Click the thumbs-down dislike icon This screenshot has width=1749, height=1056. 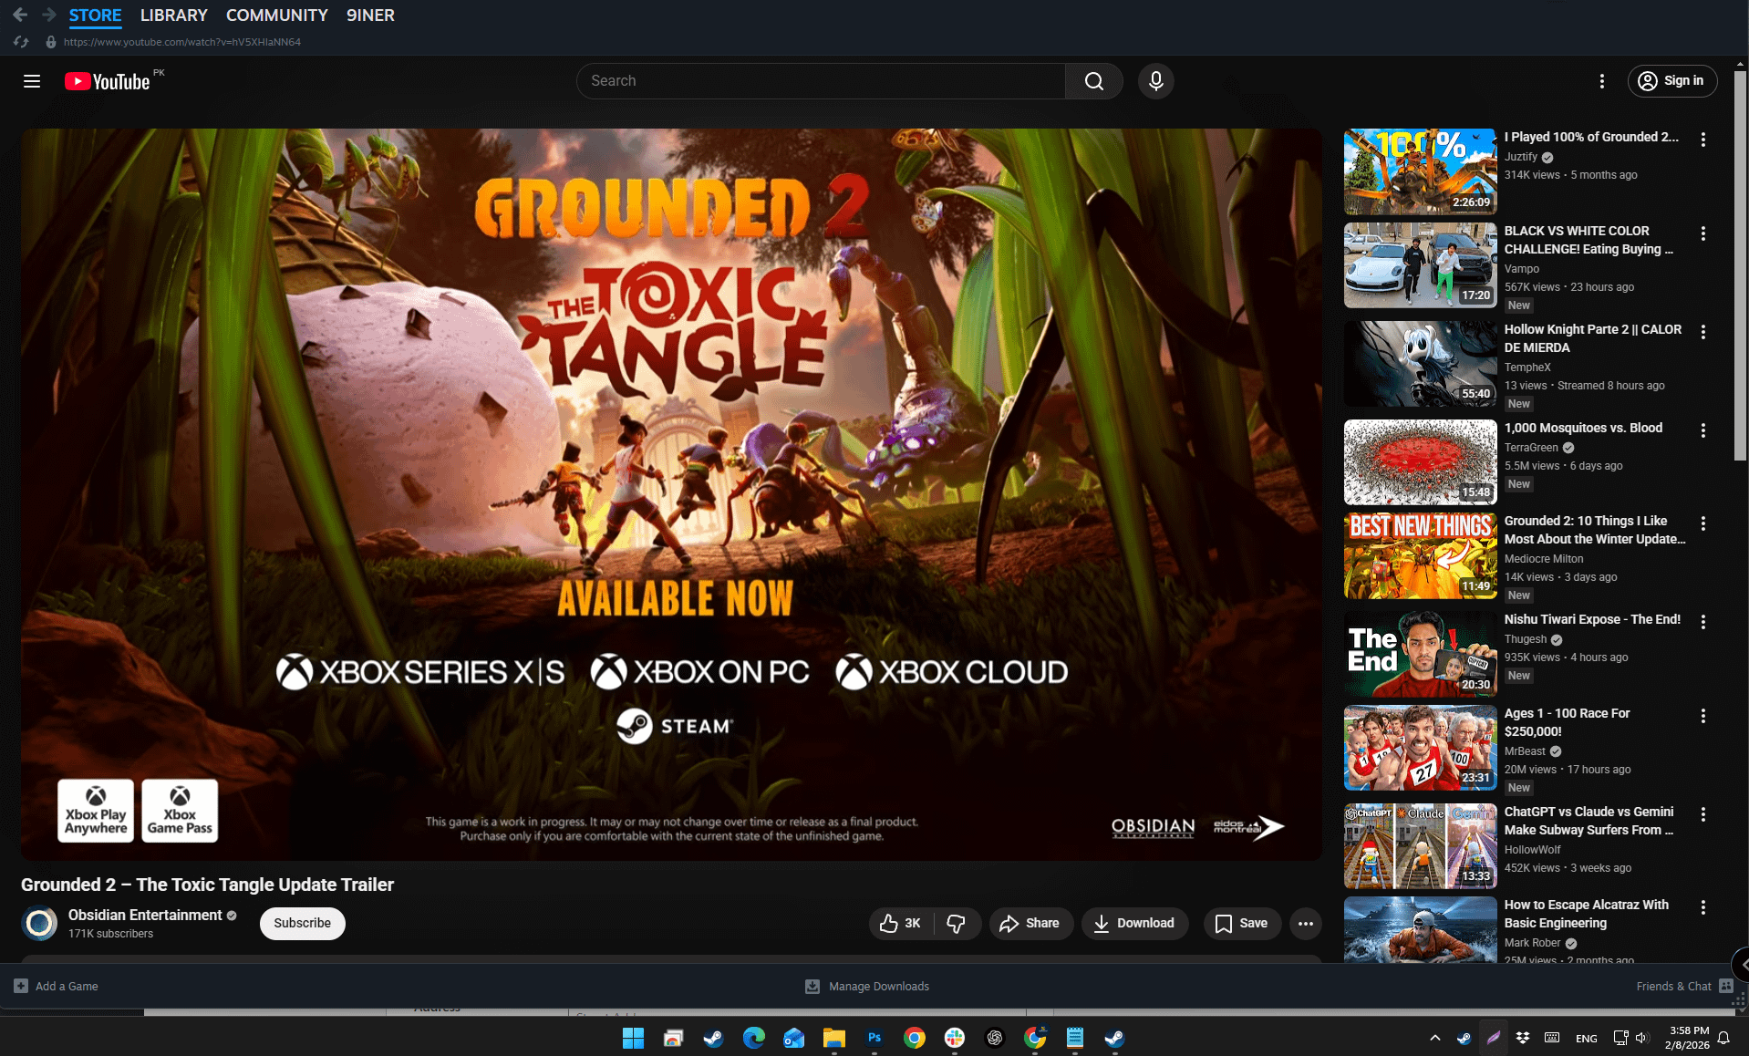tap(956, 923)
